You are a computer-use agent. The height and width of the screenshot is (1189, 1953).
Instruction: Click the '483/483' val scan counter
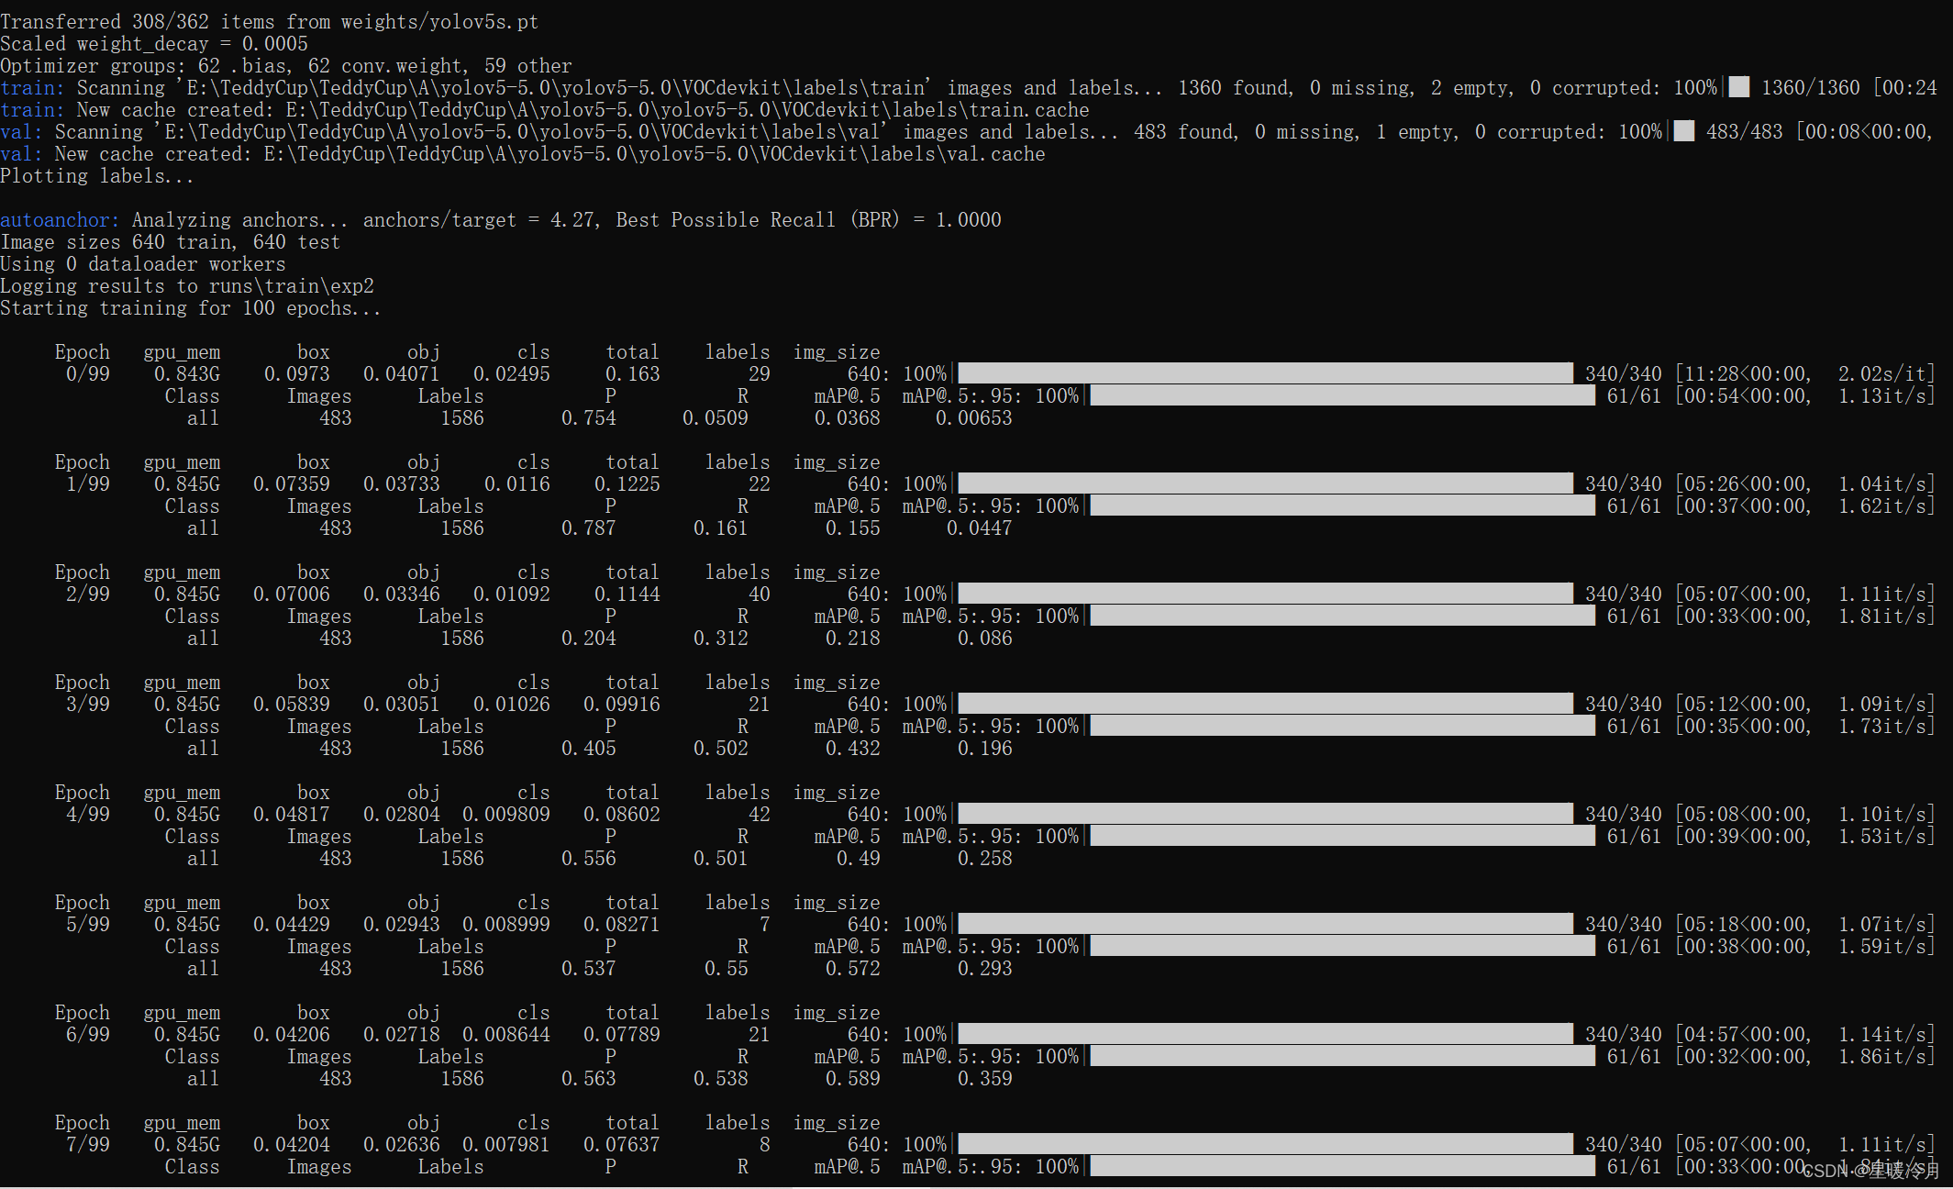[1744, 132]
